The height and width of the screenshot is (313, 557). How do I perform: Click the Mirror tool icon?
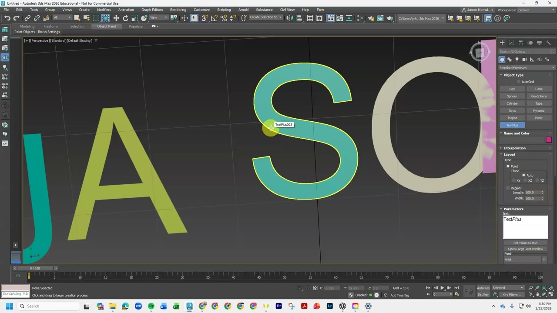[289, 18]
